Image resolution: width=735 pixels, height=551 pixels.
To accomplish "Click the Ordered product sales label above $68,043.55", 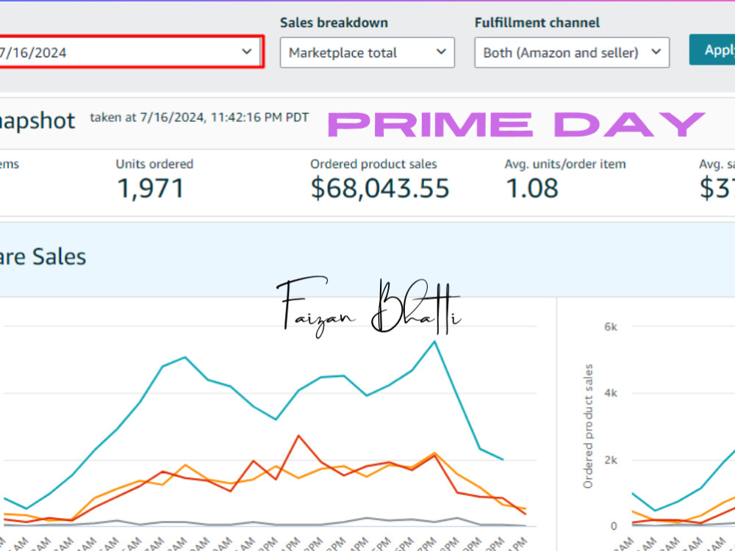I will click(373, 164).
